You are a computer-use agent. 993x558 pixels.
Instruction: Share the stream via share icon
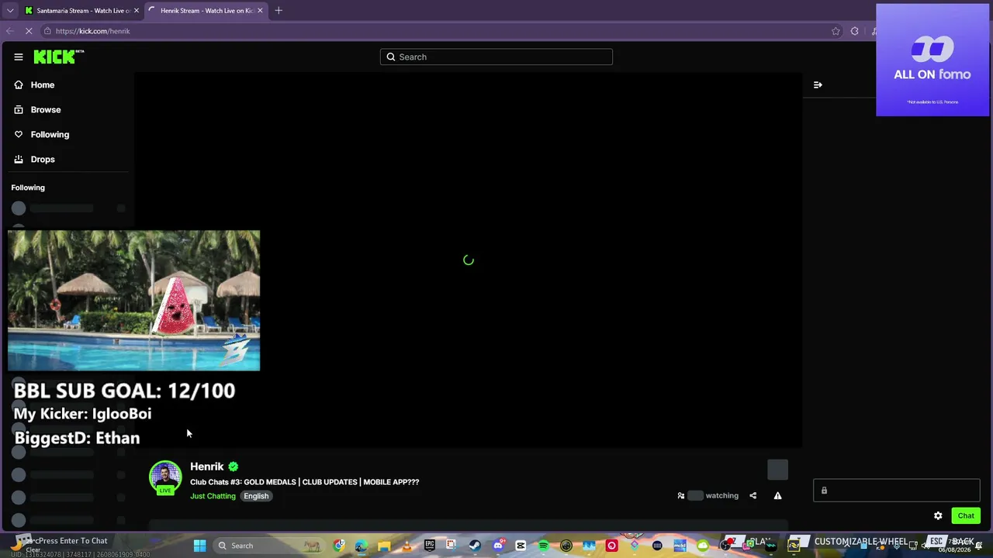[x=753, y=495]
